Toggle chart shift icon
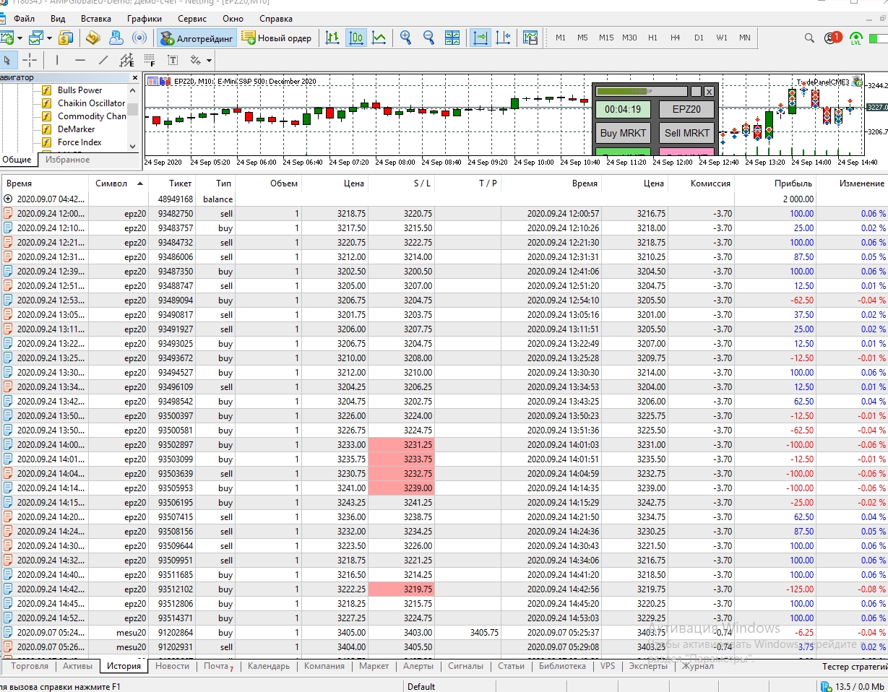 (504, 38)
